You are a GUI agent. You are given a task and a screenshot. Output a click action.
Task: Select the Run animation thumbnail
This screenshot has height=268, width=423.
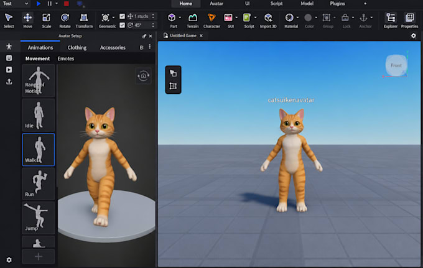point(39,184)
